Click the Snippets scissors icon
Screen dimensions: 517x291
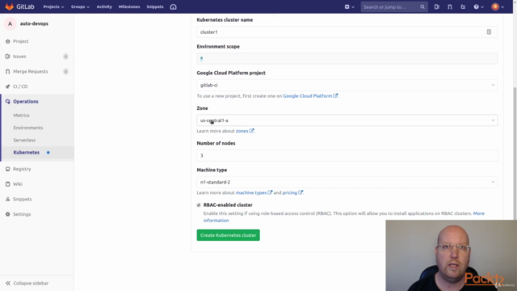click(7, 200)
